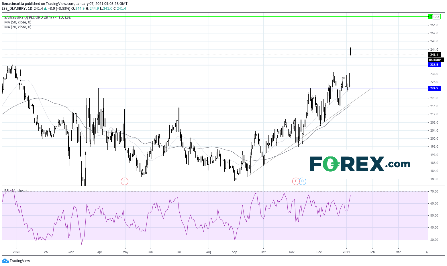Open the TradingView.com link in header
Viewport: 447px width, 266px height.
60,4
